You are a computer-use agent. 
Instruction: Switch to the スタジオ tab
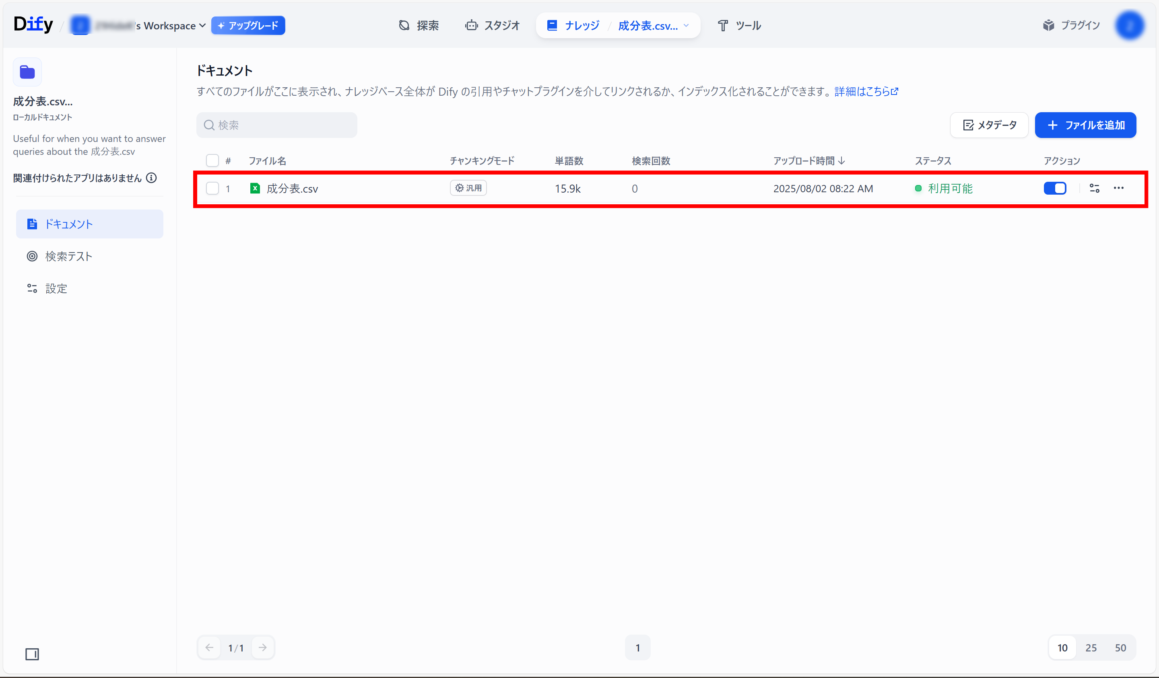493,26
